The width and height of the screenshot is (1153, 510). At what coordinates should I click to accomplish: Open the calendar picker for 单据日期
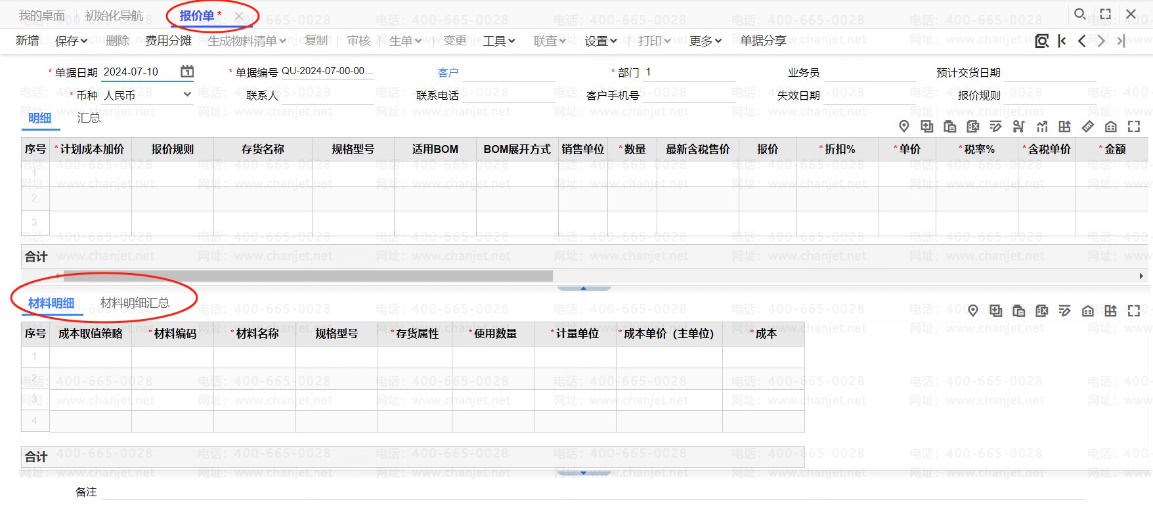(x=187, y=72)
